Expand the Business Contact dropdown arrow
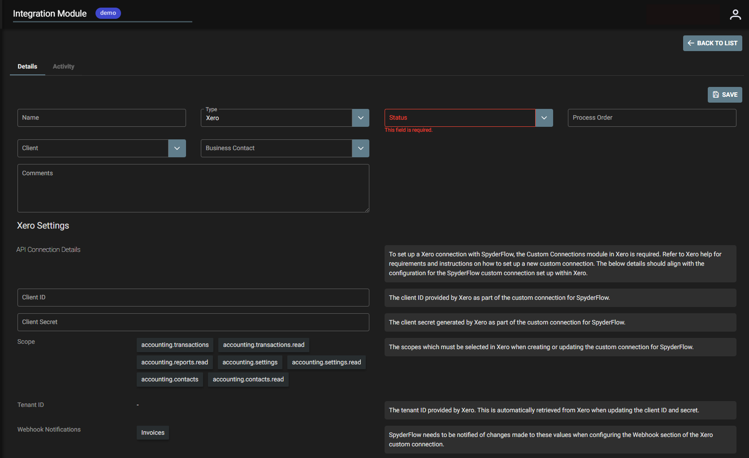The width and height of the screenshot is (749, 458). [360, 148]
